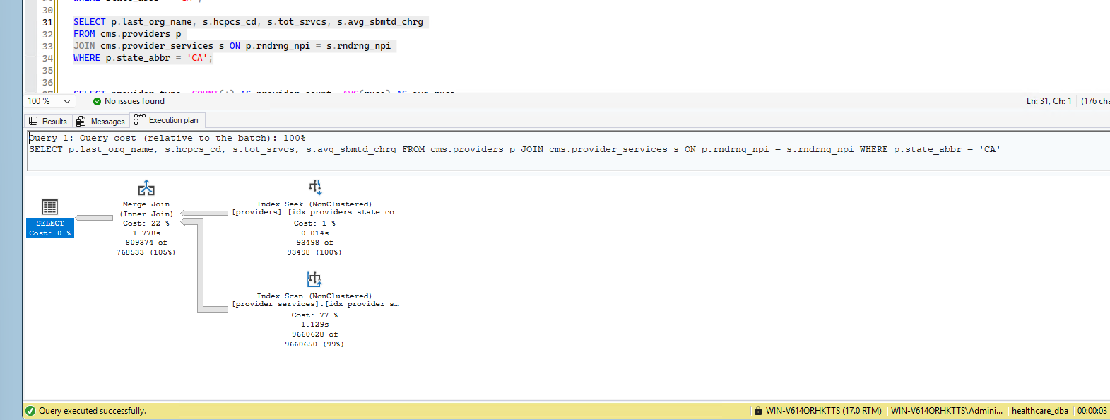Select the Index Seek operator icon
The height and width of the screenshot is (420, 1110).
tap(314, 187)
